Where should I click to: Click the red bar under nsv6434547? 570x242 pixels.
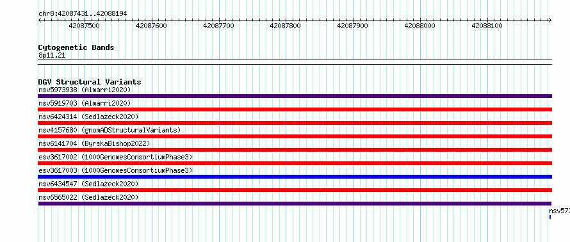click(x=295, y=190)
